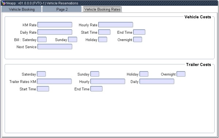The height and width of the screenshot is (138, 219).
Task: Click the Vehicle Costs Holiday box
Action: [x=103, y=40]
